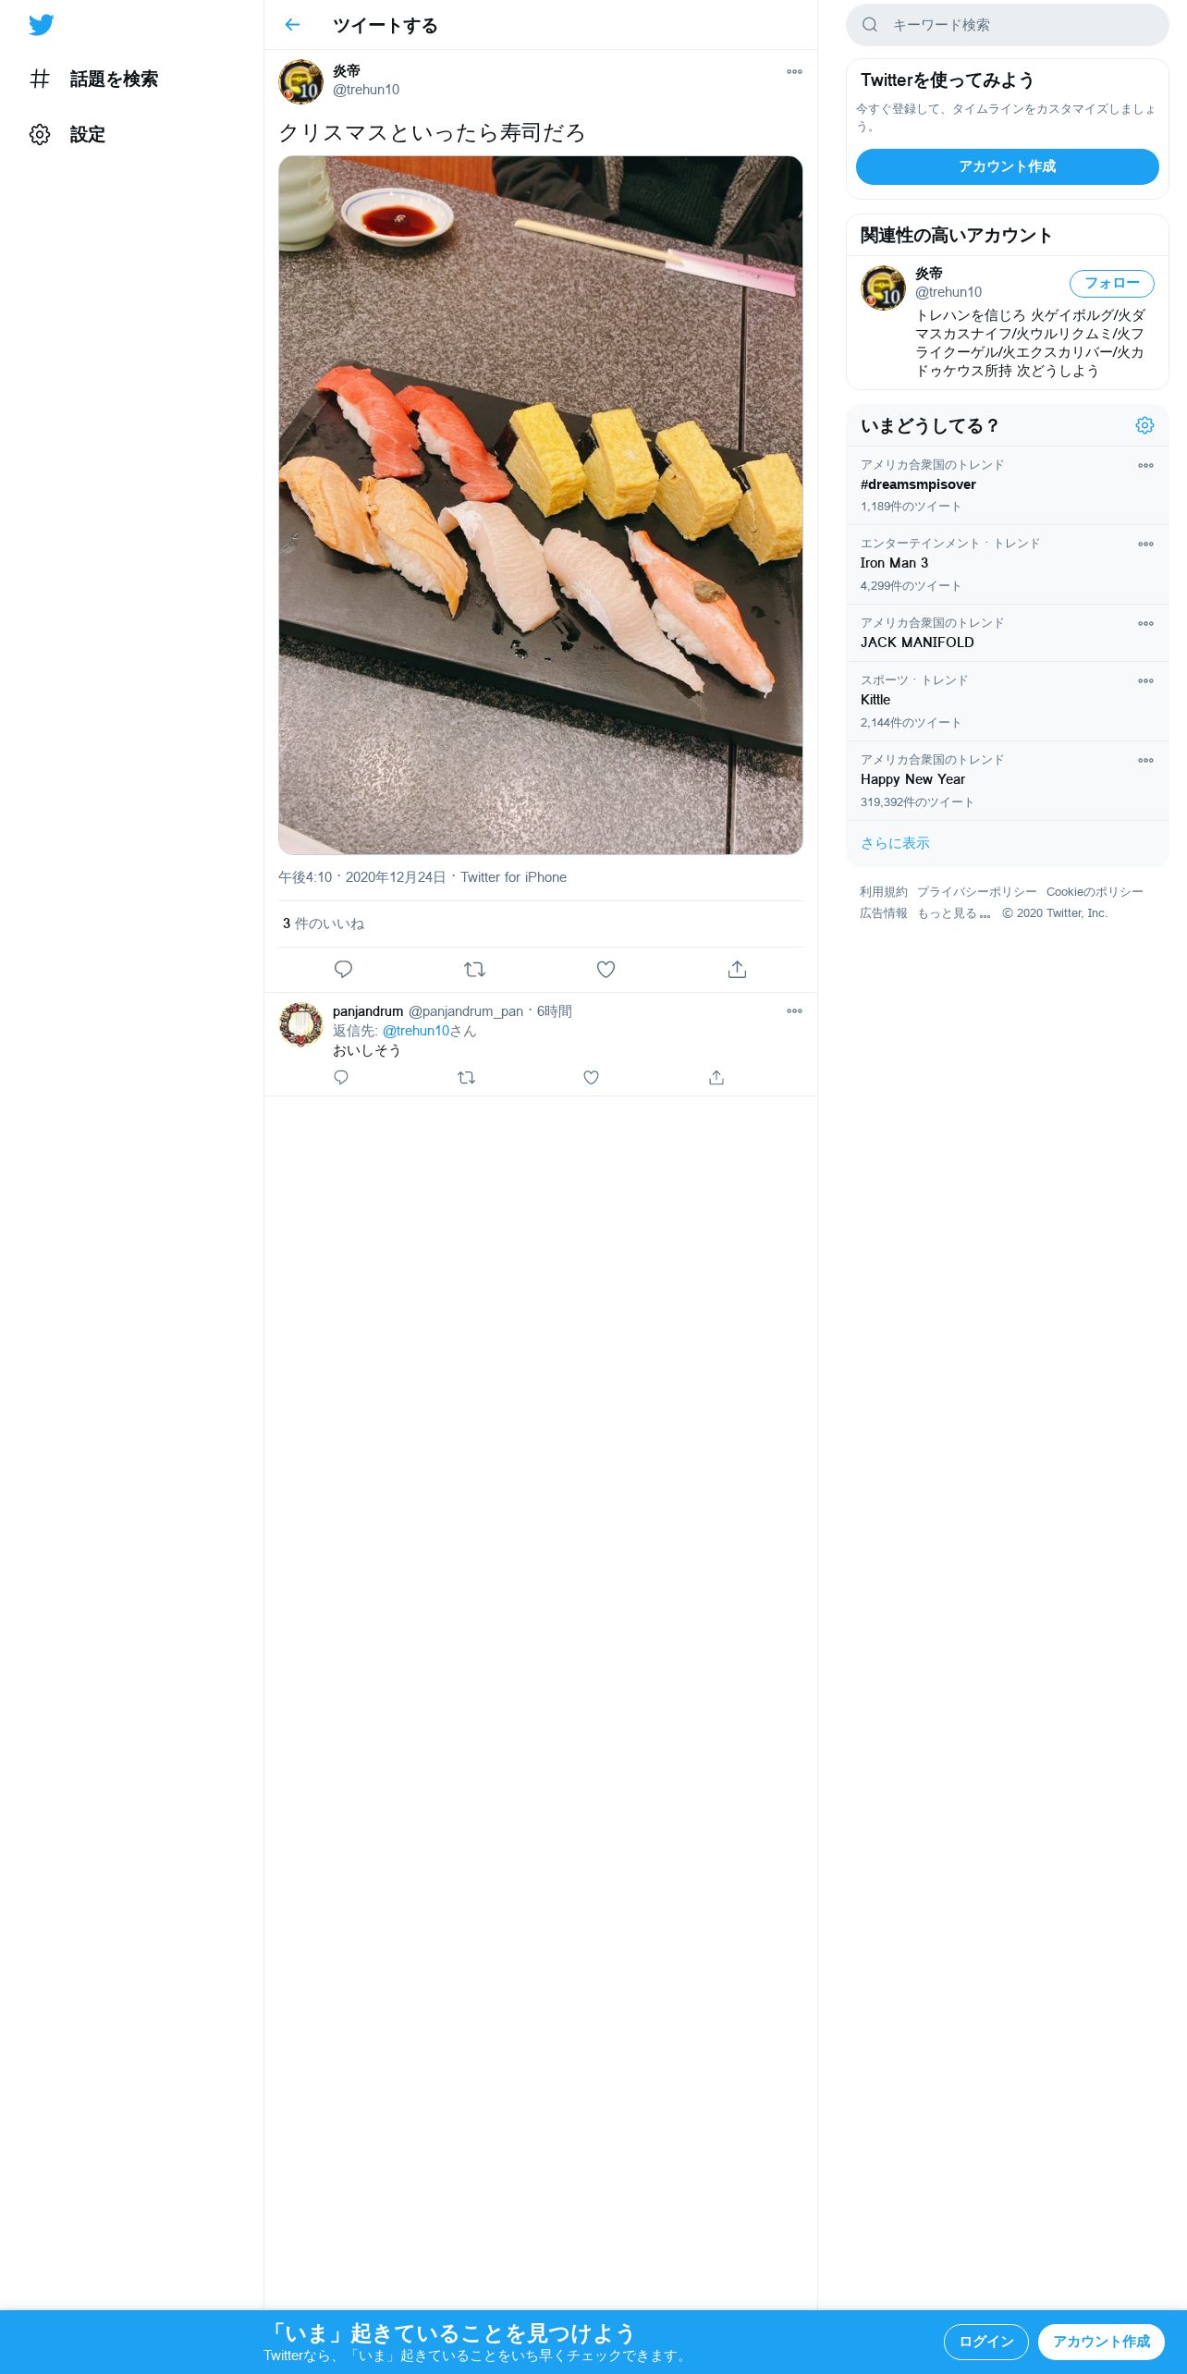The height and width of the screenshot is (2374, 1187).
Task: Open options for #dreamsmpisover trend
Action: pos(1145,465)
